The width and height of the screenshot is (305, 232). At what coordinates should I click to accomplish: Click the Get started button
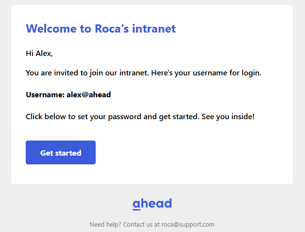[x=61, y=153]
